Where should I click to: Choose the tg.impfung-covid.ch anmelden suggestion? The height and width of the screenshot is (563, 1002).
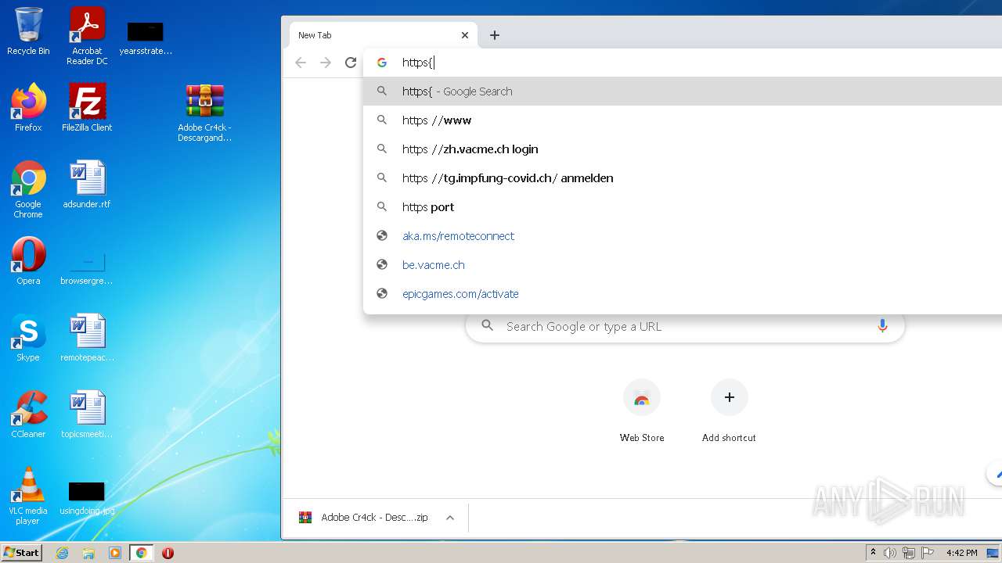tap(683, 178)
